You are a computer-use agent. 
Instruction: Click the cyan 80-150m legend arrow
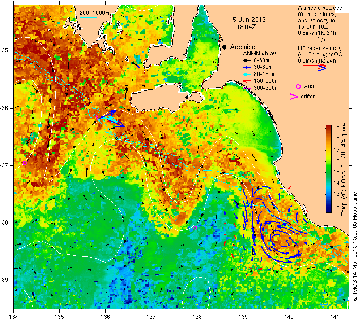pos(247,74)
